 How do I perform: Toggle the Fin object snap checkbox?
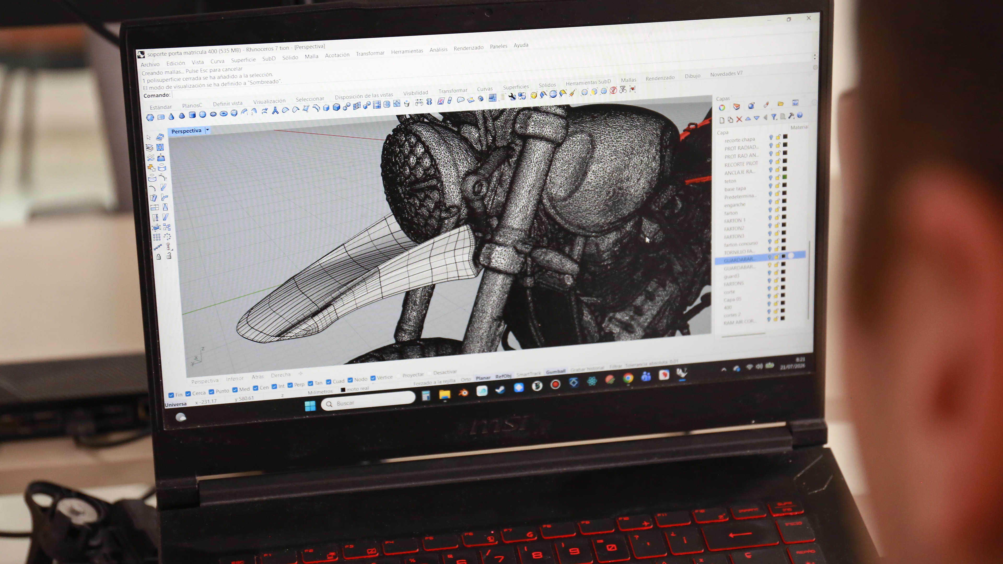point(171,395)
